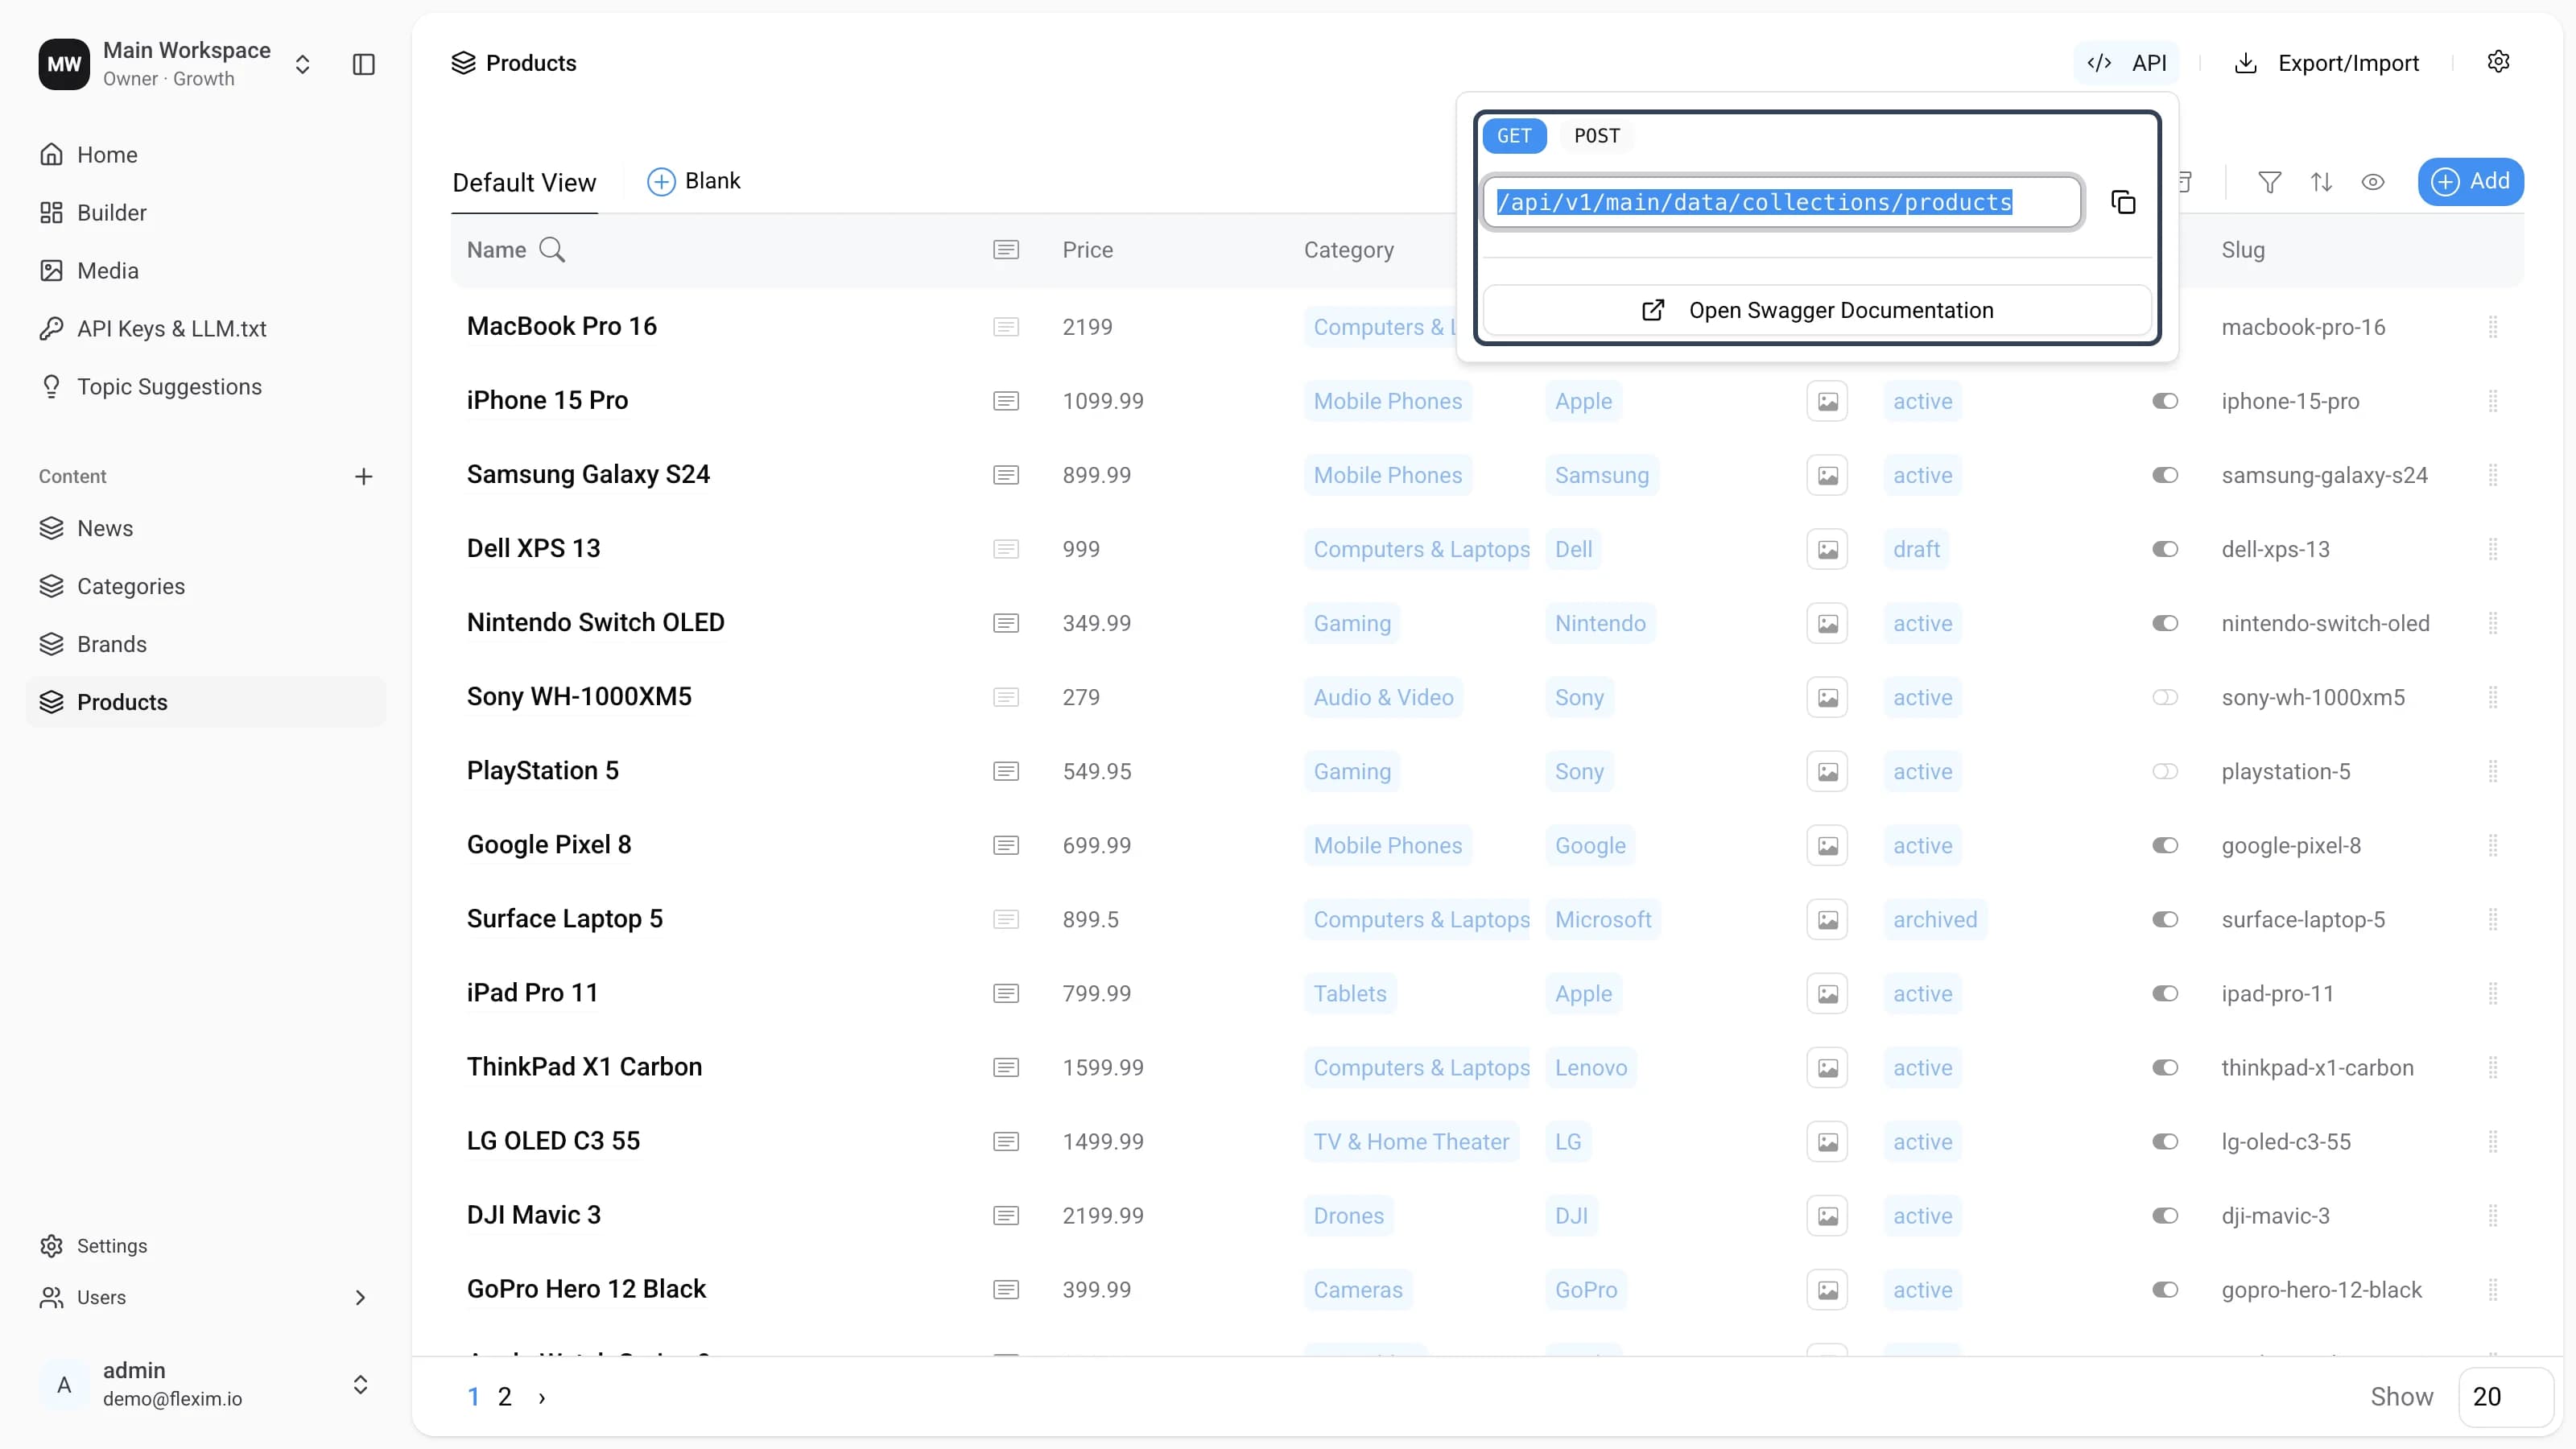Toggle switch for samsung-galaxy-s24 row
2576x1449 pixels.
click(x=2165, y=475)
